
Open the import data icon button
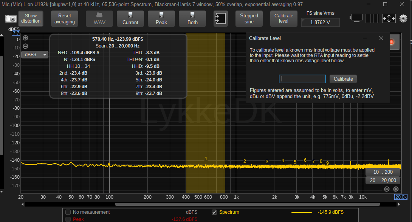click(220, 18)
